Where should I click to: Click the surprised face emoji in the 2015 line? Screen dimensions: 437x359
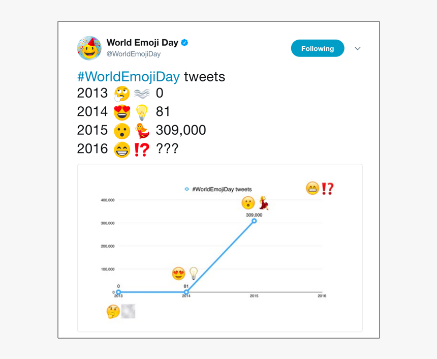click(122, 131)
